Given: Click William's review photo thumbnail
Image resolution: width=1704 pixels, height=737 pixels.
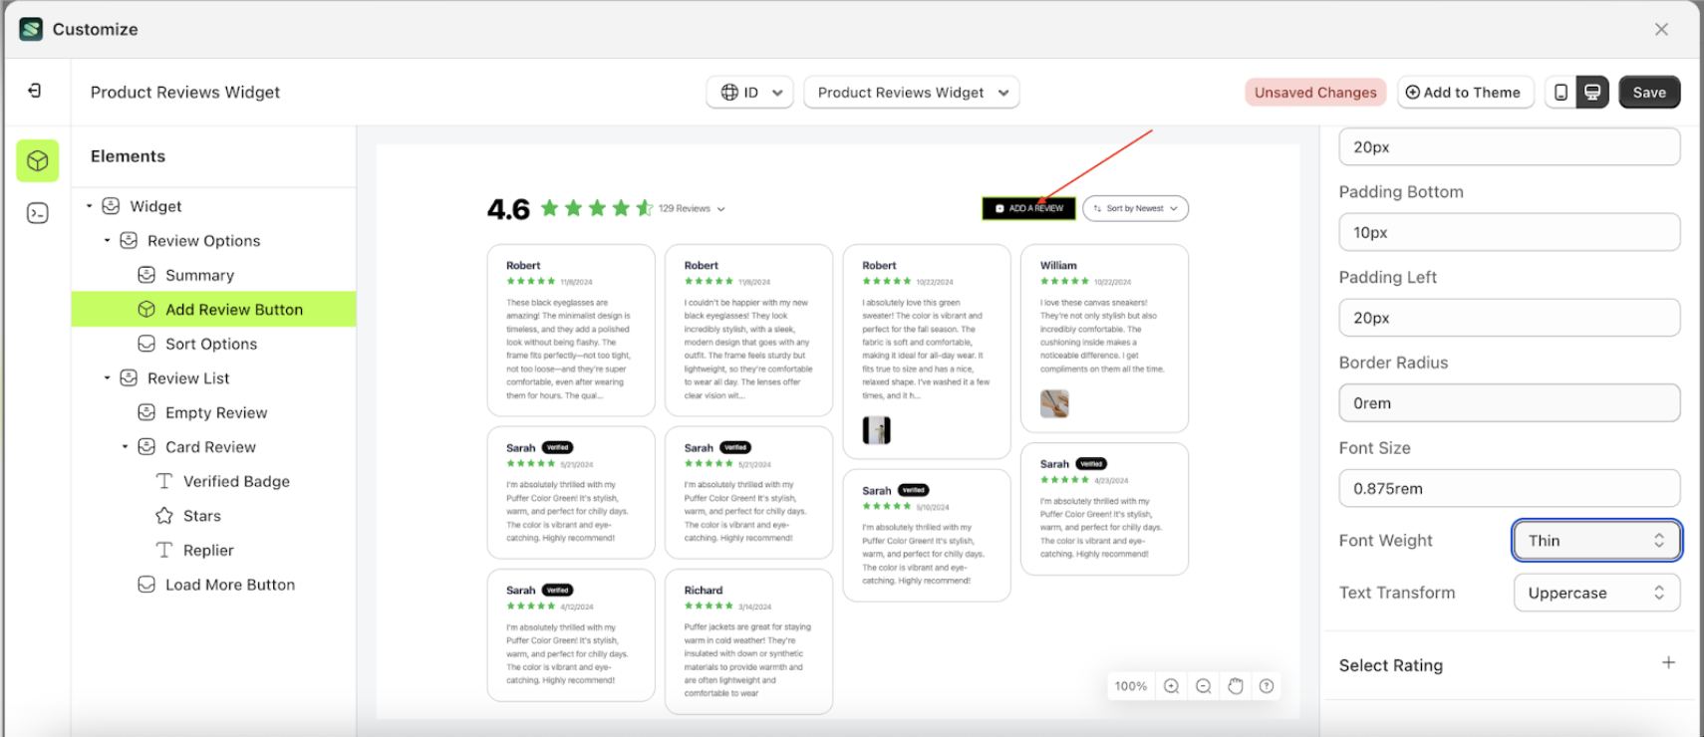Looking at the screenshot, I should (x=1054, y=403).
